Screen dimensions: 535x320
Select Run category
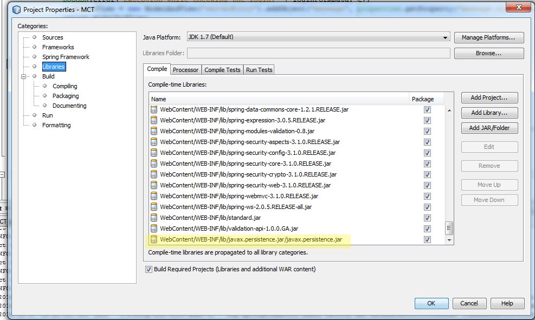47,115
